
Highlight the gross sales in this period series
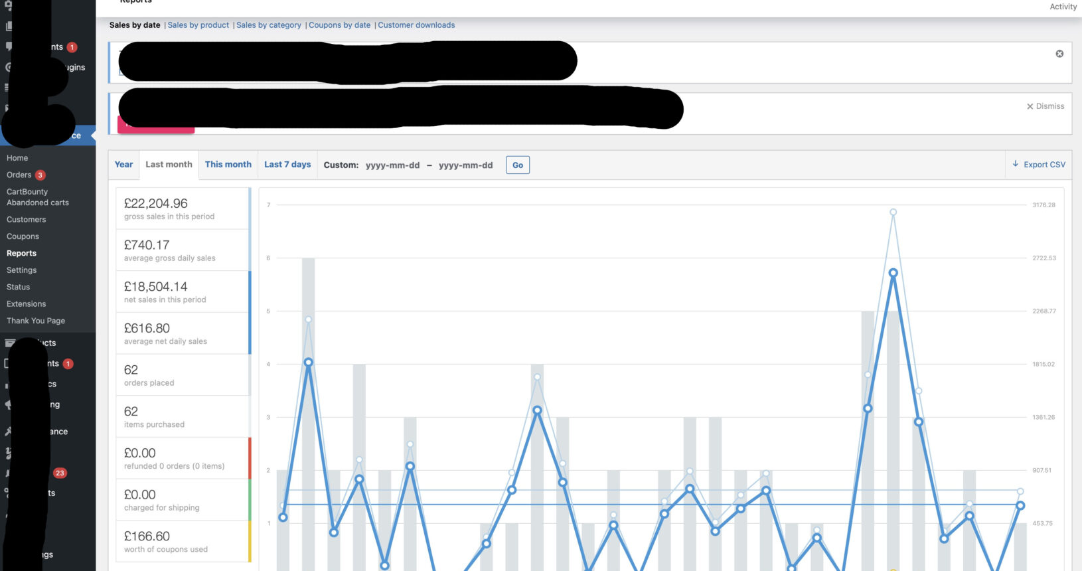[183, 208]
